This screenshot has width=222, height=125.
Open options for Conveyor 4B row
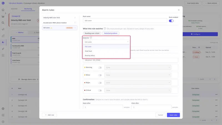click(x=216, y=111)
